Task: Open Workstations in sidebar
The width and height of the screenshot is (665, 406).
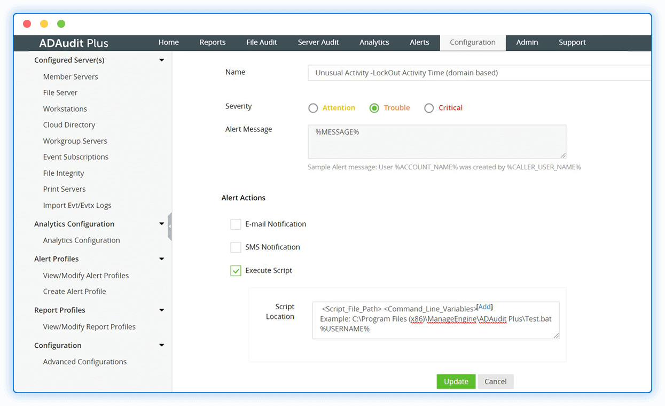Action: pos(65,108)
